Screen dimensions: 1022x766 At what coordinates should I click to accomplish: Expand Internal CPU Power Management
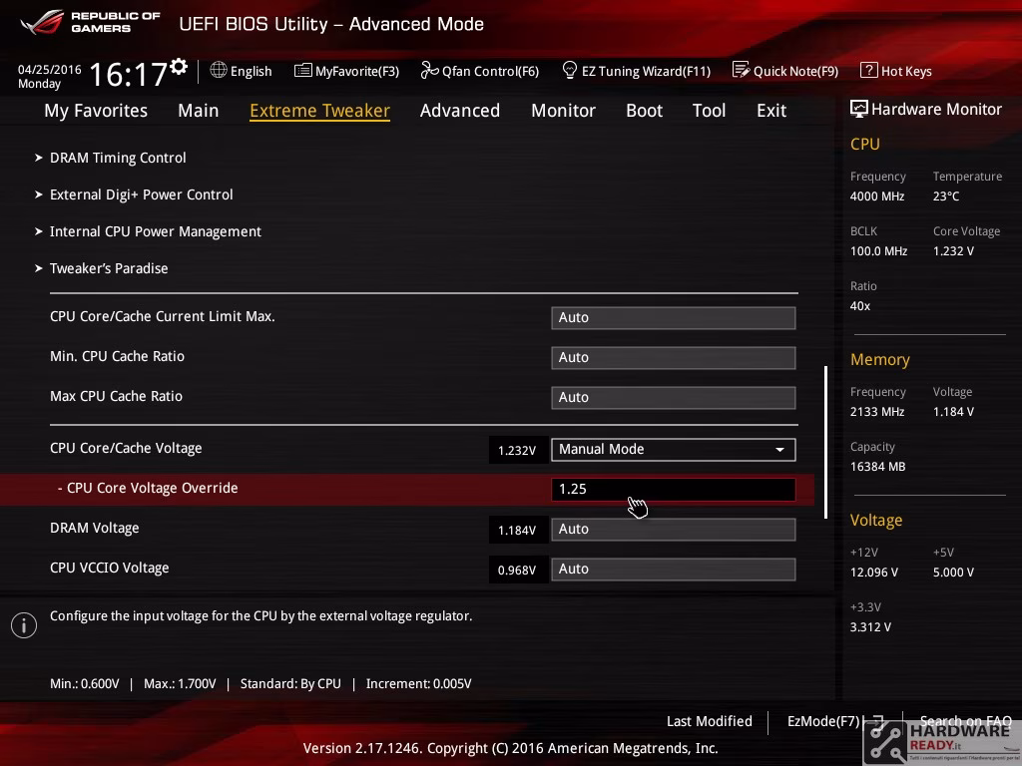click(155, 231)
